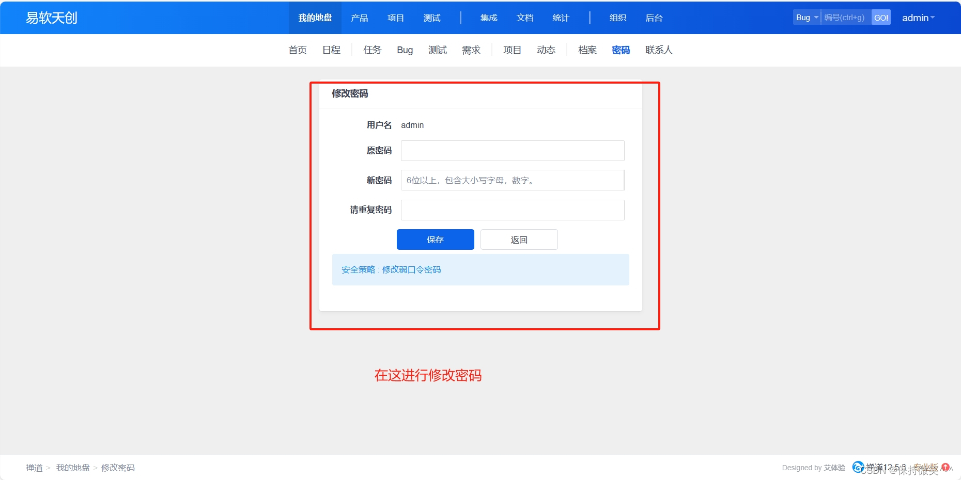Open the 后台 admin menu item
Image resolution: width=961 pixels, height=480 pixels.
[x=654, y=18]
